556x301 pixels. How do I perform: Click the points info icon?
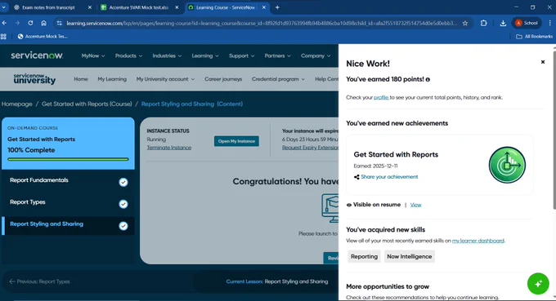(428, 80)
